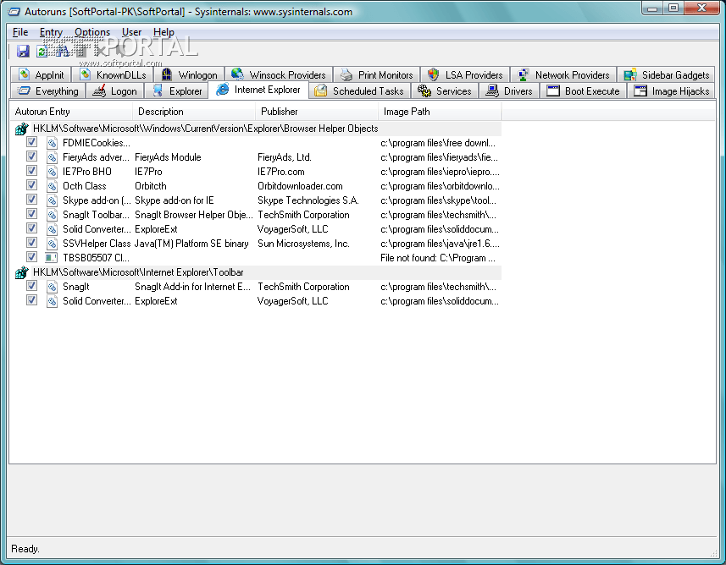The width and height of the screenshot is (726, 565).
Task: Click the registry icon beside Internet Explorer\Toolbar key
Action: (x=22, y=273)
